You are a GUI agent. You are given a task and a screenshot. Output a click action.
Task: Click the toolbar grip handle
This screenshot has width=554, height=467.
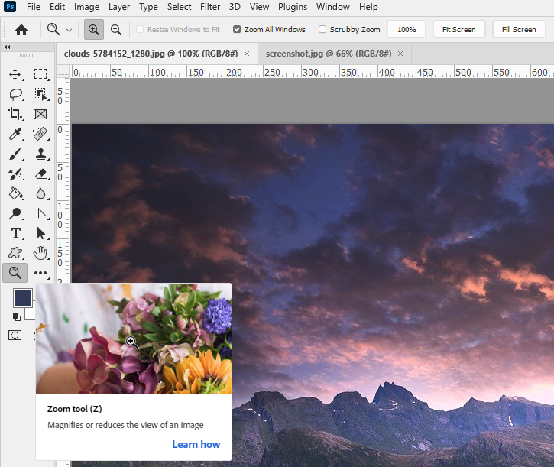27,56
